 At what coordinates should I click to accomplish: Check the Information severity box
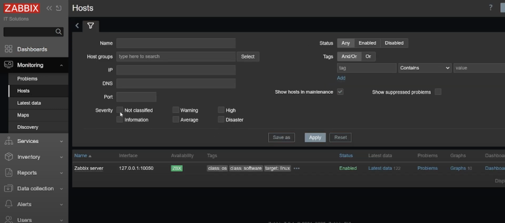tap(120, 120)
